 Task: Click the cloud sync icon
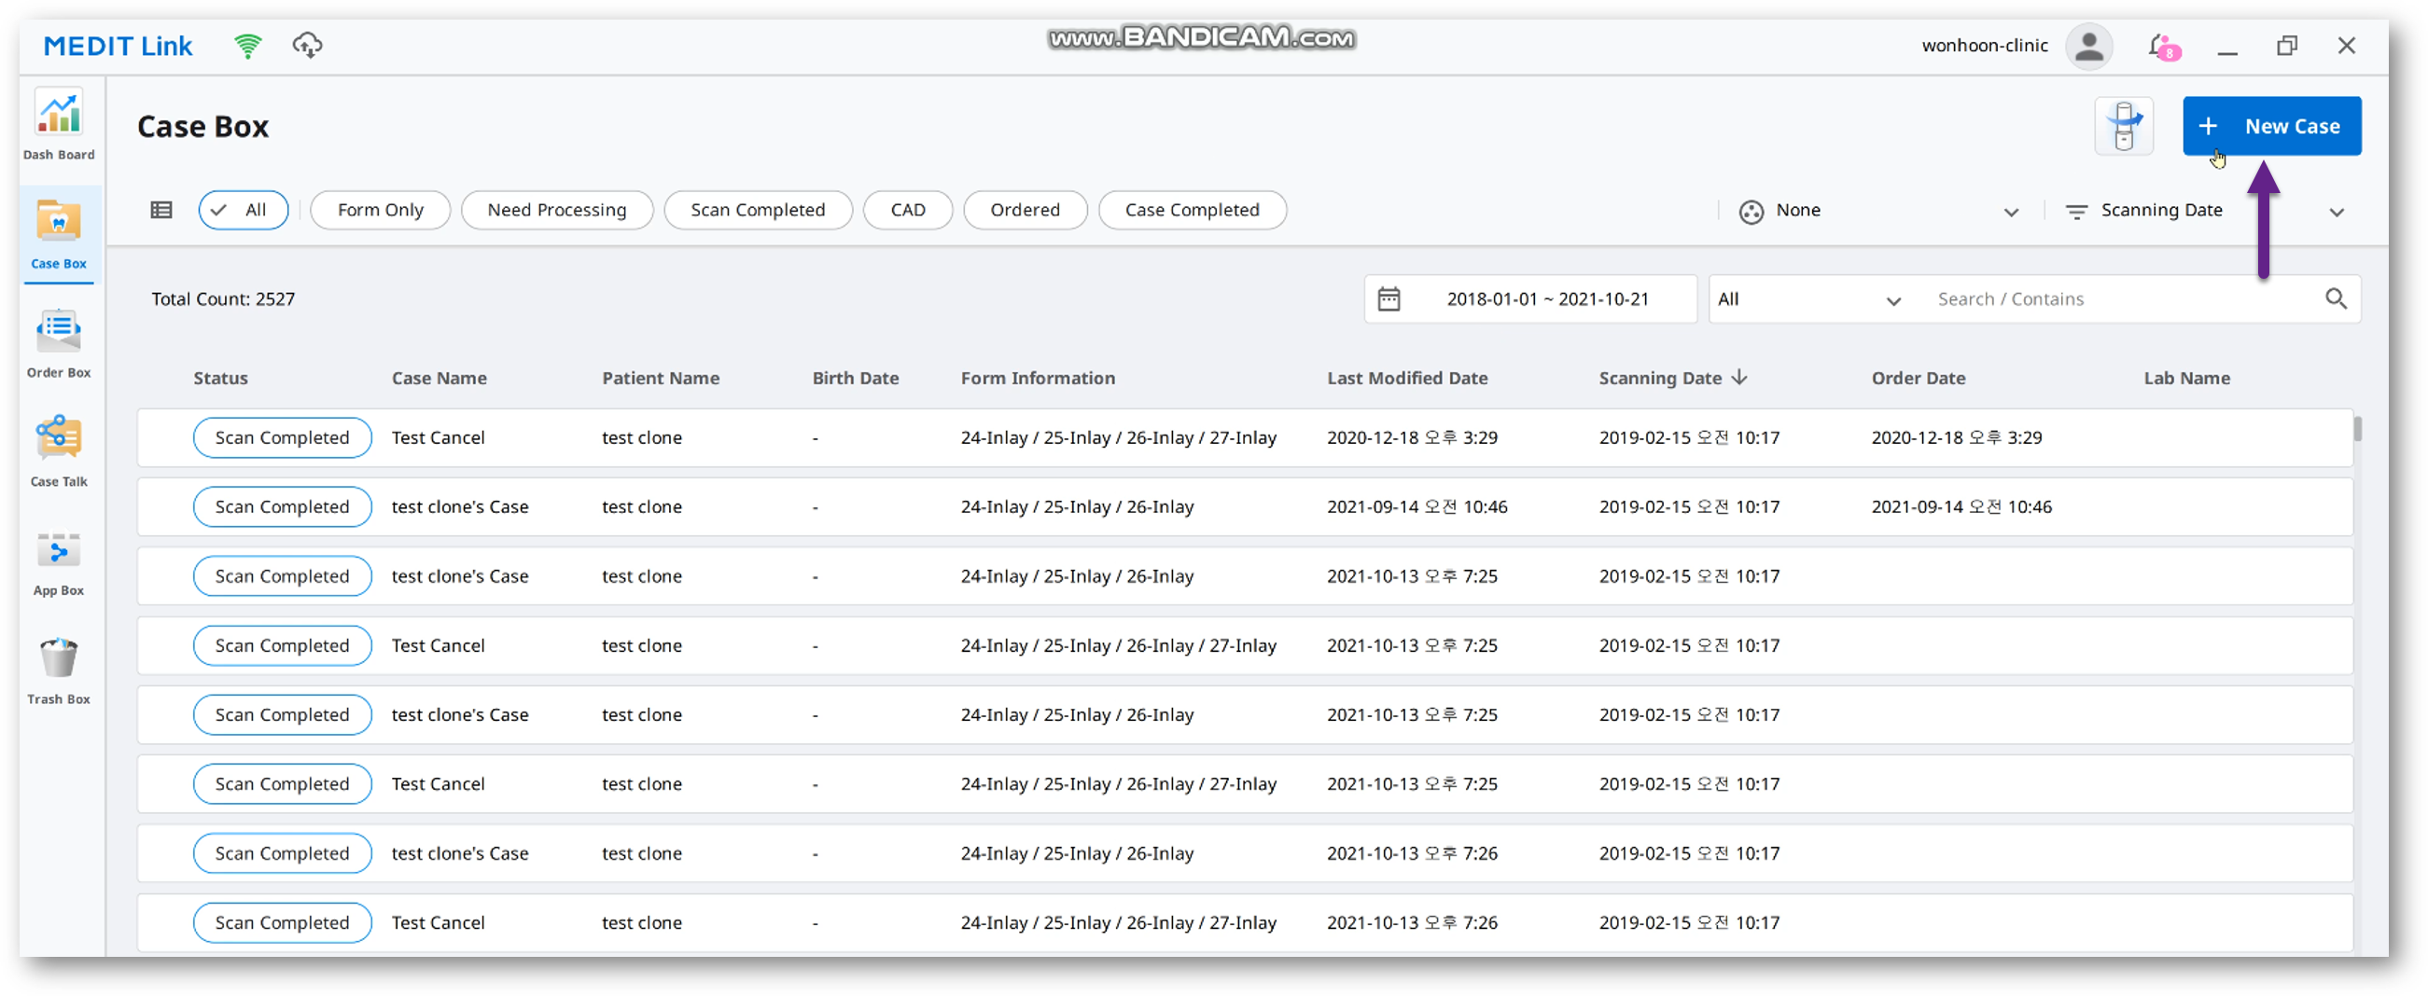point(307,45)
